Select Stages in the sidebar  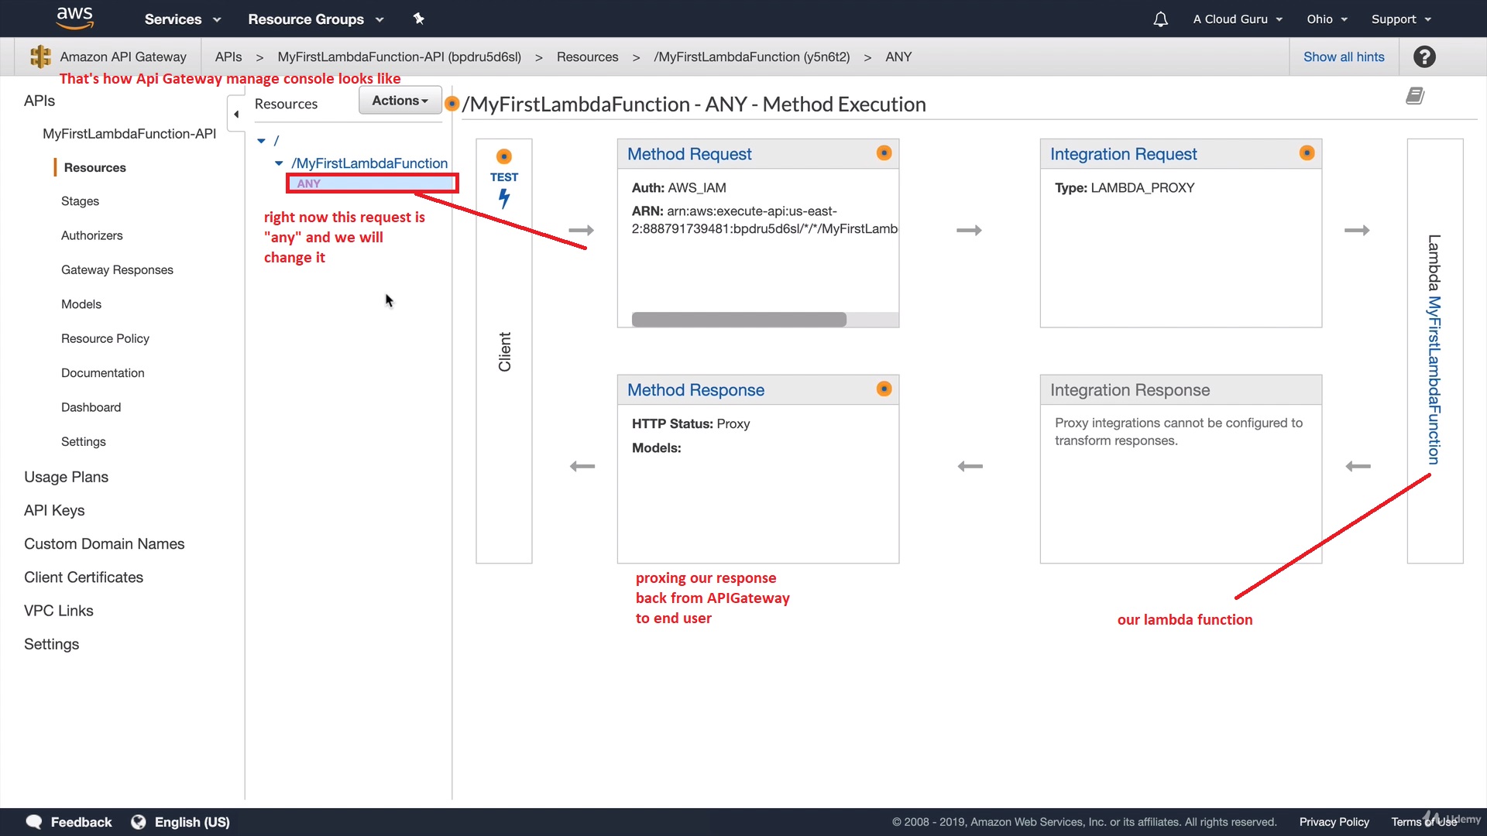point(80,201)
